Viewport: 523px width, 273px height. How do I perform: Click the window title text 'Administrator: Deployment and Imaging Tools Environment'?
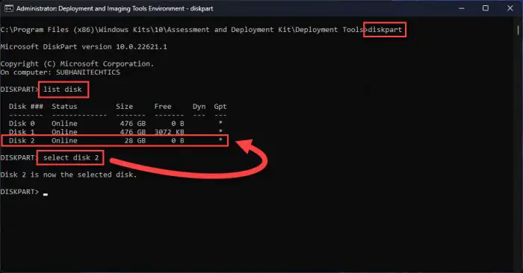(x=100, y=9)
